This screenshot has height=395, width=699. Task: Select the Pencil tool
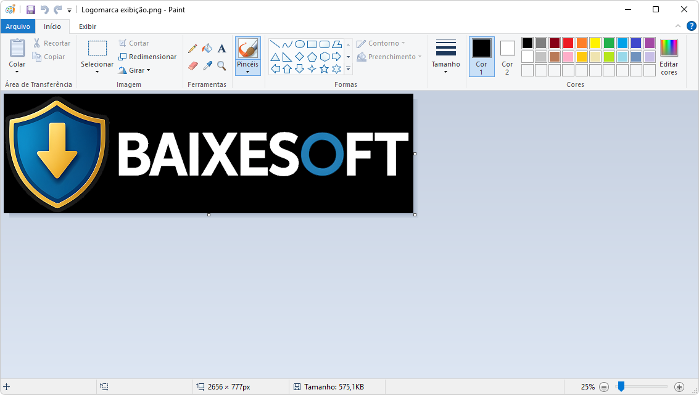pos(192,48)
